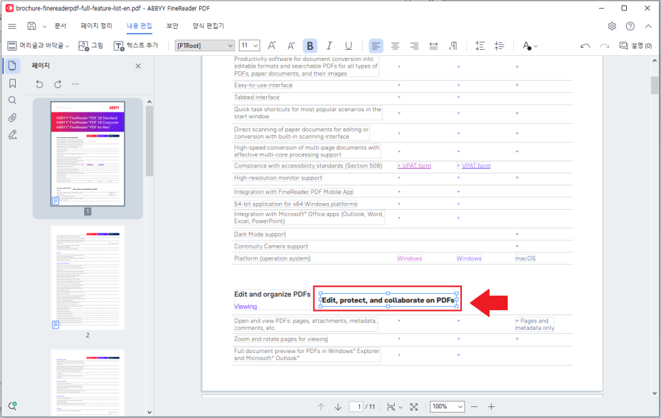Image resolution: width=661 pixels, height=418 pixels.
Task: Open the 문서 tab
Action: (60, 26)
